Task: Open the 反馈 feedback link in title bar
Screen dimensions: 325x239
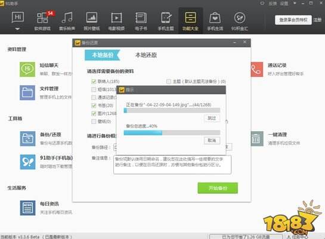Action: tap(273, 4)
